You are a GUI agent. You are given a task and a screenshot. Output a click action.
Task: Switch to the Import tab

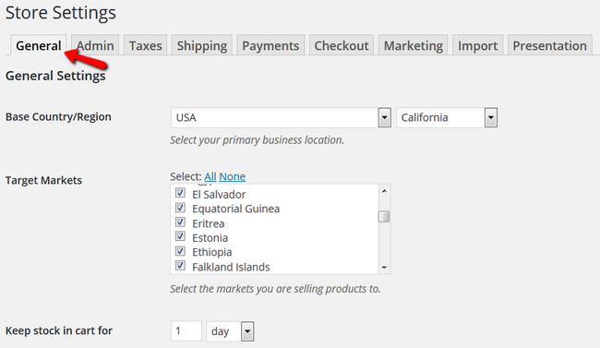477,45
